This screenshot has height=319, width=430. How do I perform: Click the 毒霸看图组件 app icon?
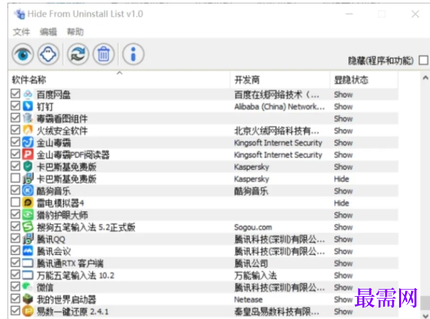[x=28, y=118]
